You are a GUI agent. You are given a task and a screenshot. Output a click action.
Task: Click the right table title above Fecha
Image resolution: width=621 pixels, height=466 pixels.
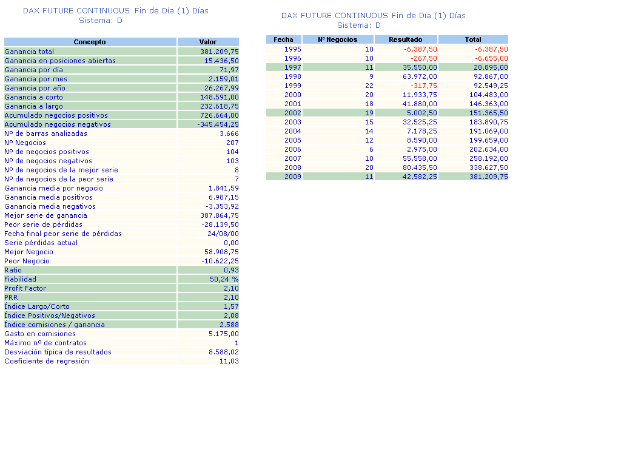tap(373, 16)
